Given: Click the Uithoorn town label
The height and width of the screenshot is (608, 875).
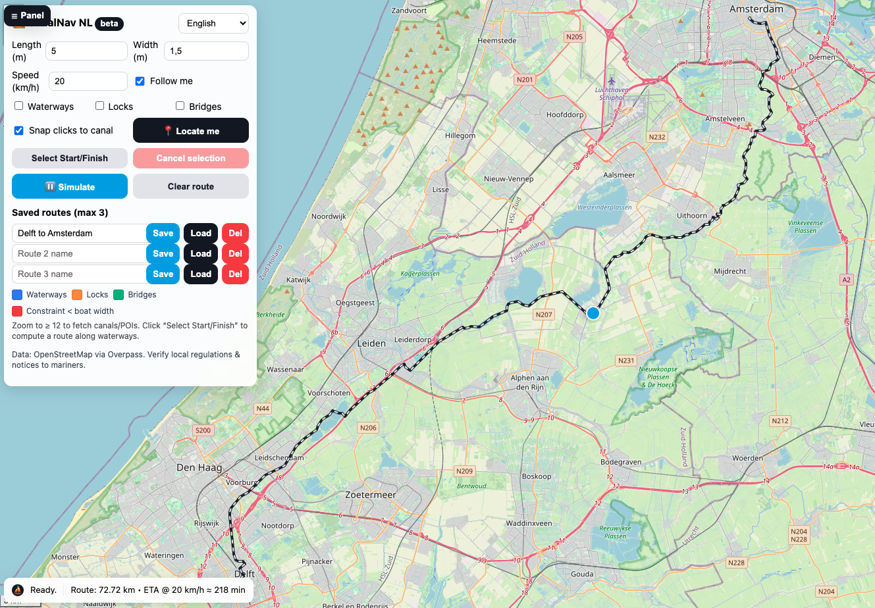Looking at the screenshot, I should click(x=692, y=215).
